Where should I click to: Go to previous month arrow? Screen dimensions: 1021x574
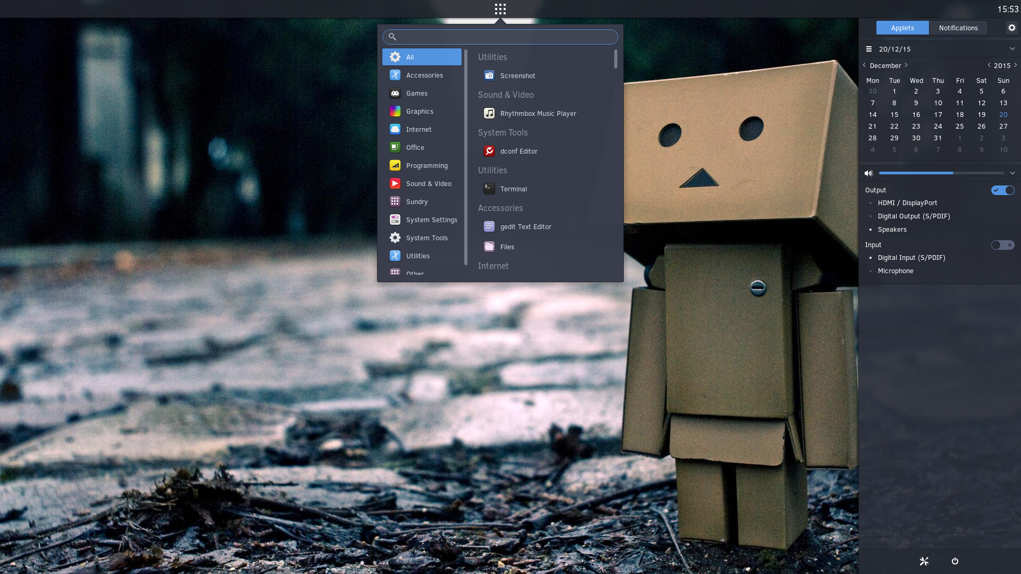point(864,65)
